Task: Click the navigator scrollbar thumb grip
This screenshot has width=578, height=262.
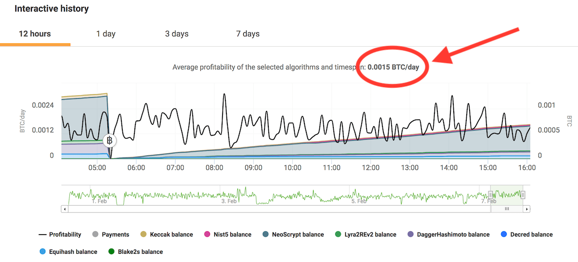Action: (507, 209)
